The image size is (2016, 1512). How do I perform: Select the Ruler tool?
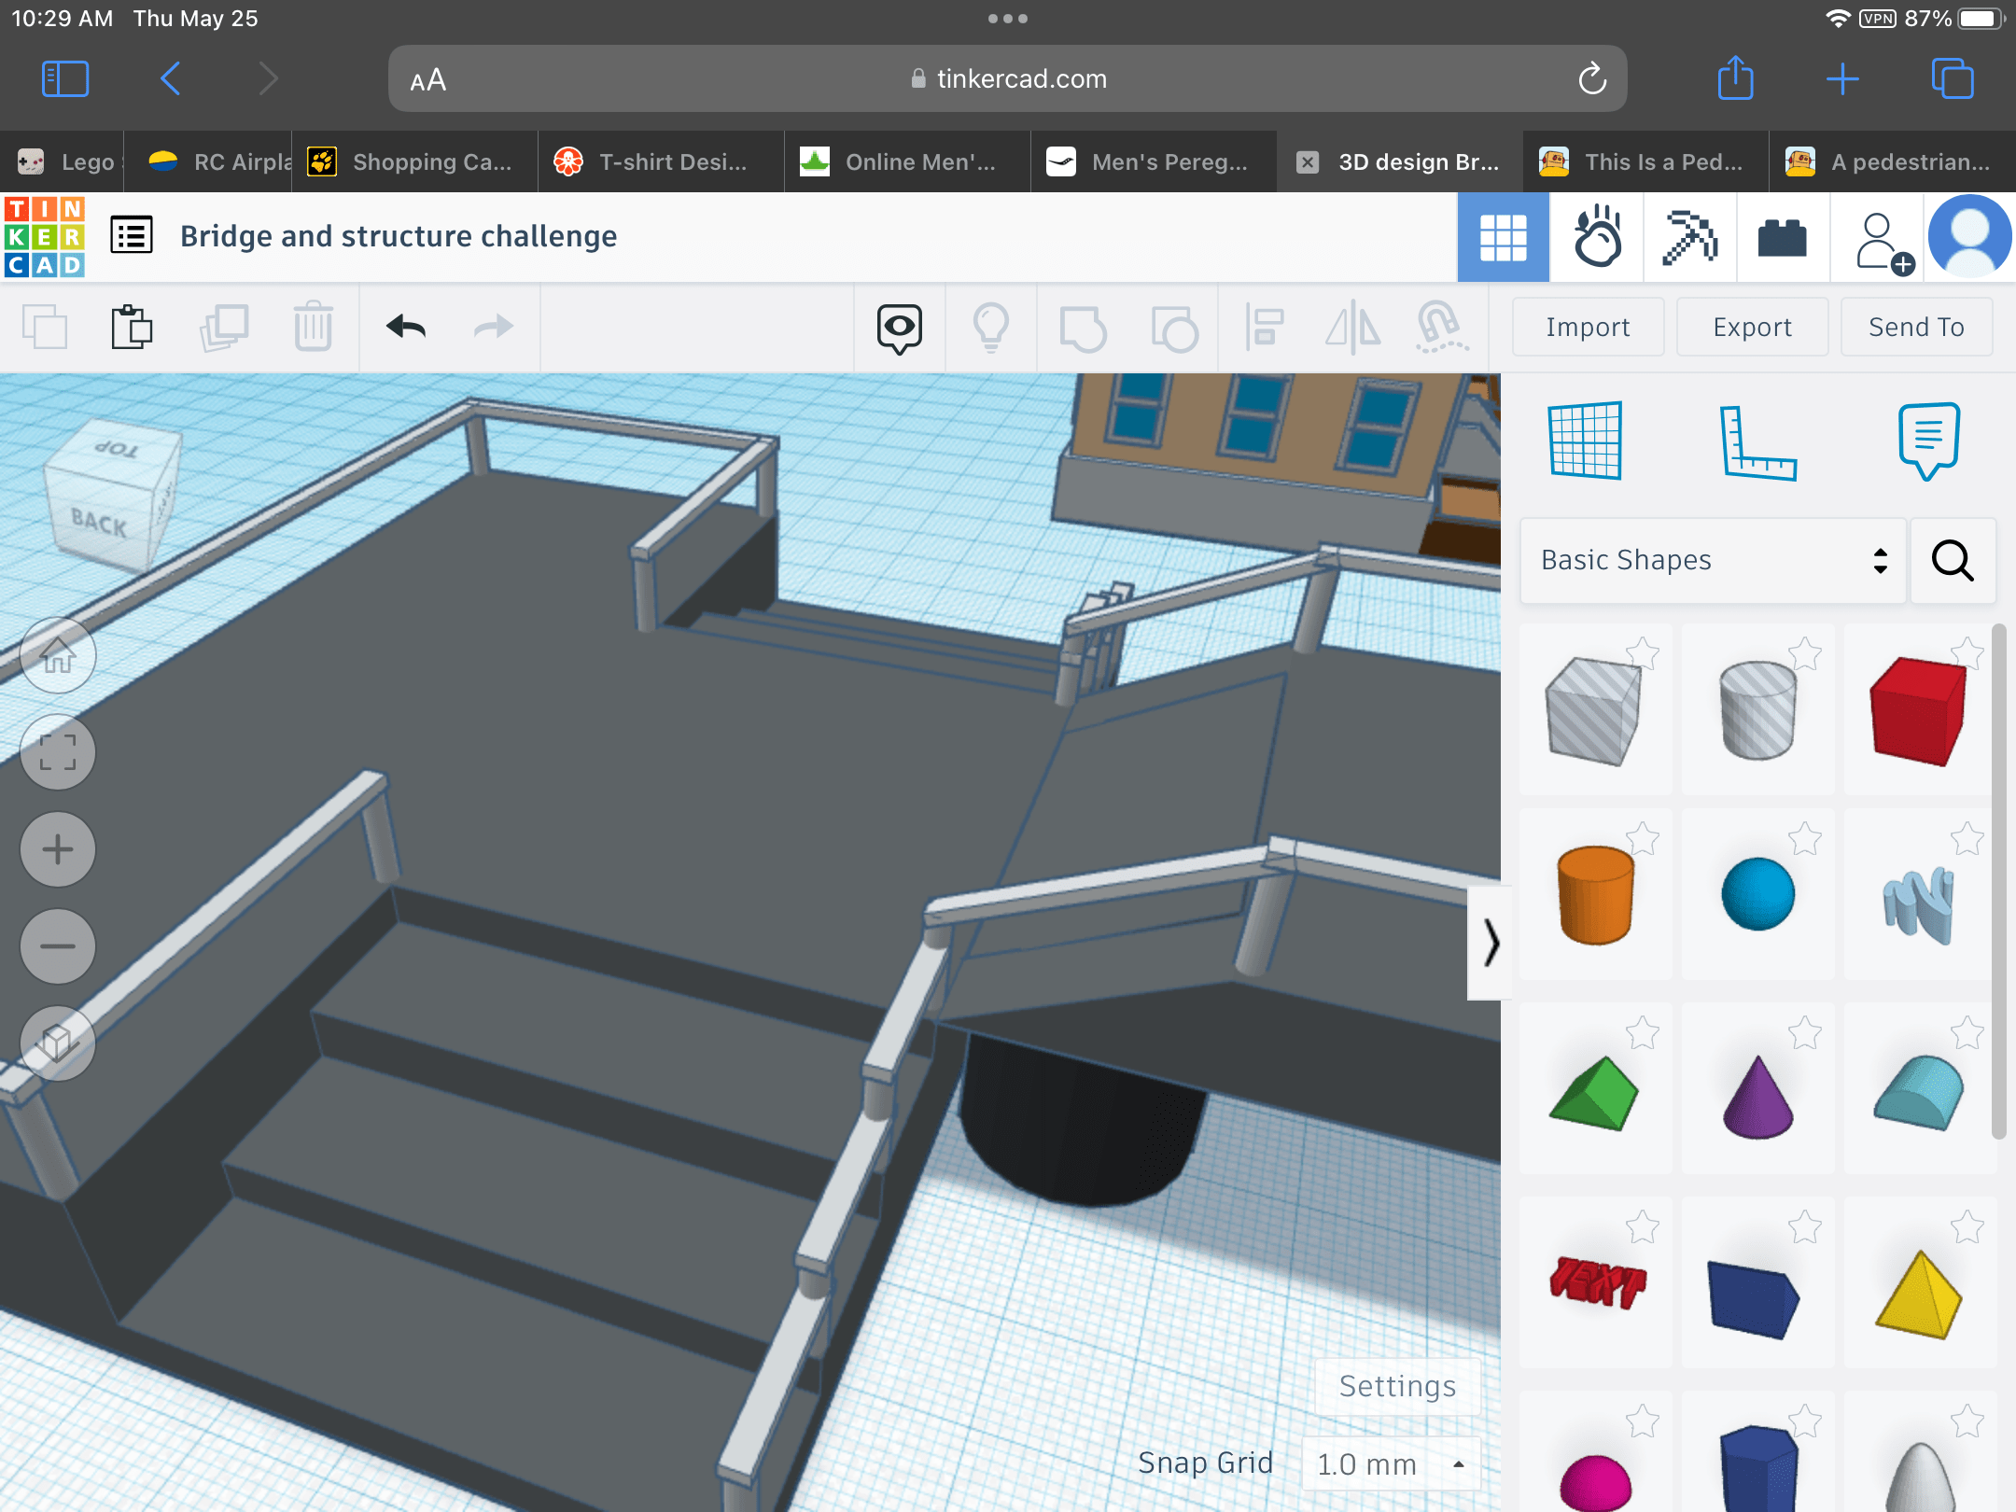(x=1757, y=442)
